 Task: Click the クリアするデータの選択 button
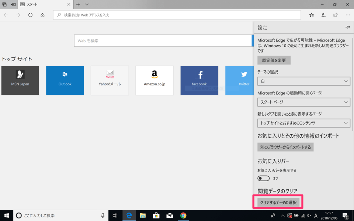point(278,202)
